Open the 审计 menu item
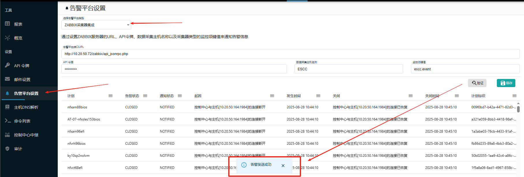 pyautogui.click(x=18, y=149)
